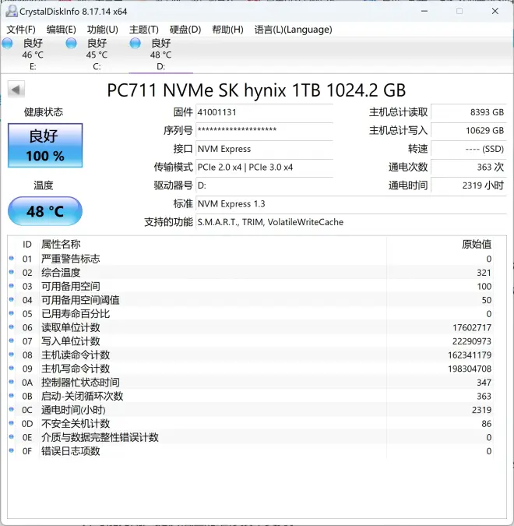Click the 良好 100 % health status button
Screen dimensions: 514x526
(45, 145)
